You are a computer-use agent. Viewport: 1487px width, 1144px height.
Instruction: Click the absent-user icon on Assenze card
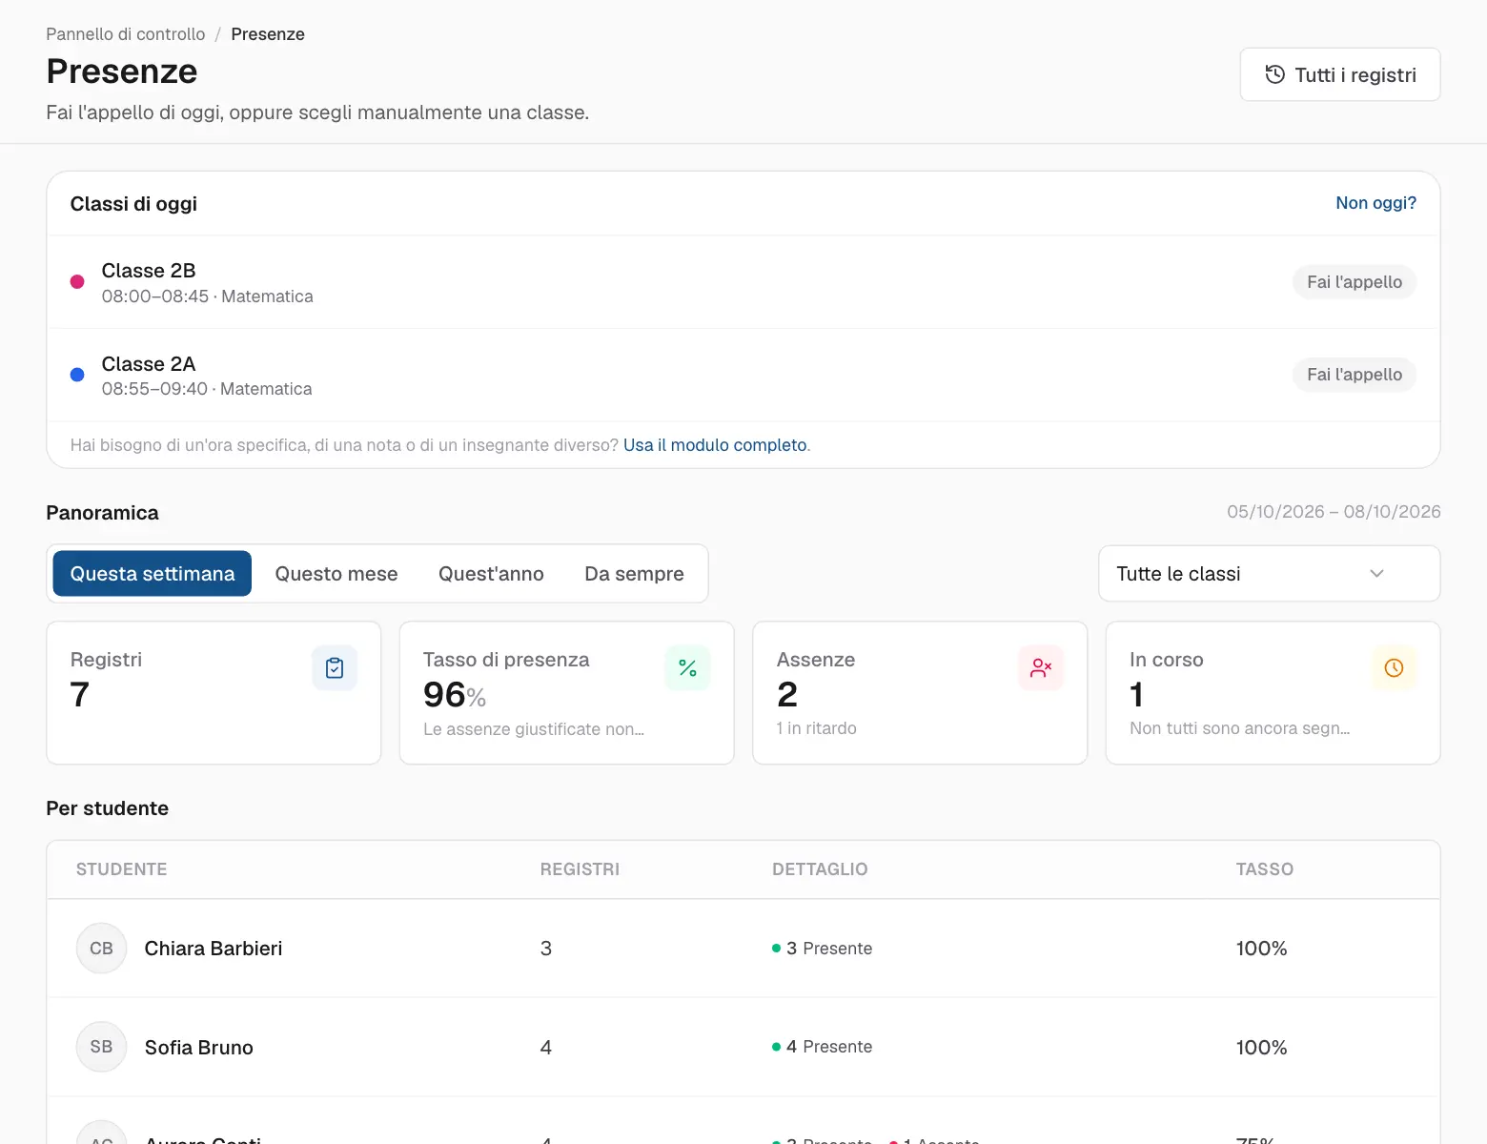(x=1041, y=668)
